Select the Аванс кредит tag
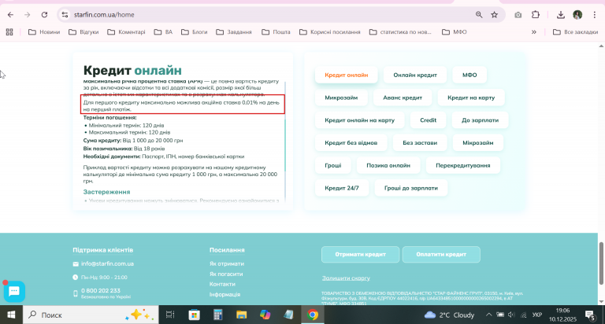This screenshot has height=324, width=605. (x=403, y=98)
